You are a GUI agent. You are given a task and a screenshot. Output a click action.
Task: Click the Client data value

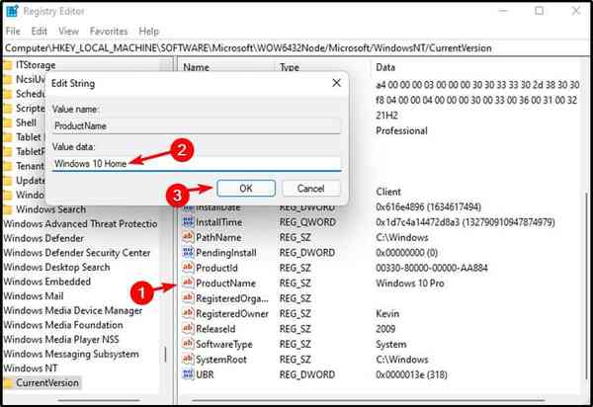(x=388, y=192)
